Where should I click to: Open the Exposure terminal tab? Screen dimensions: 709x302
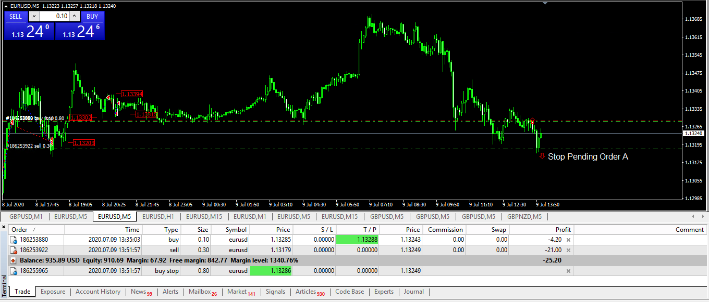tap(53, 292)
